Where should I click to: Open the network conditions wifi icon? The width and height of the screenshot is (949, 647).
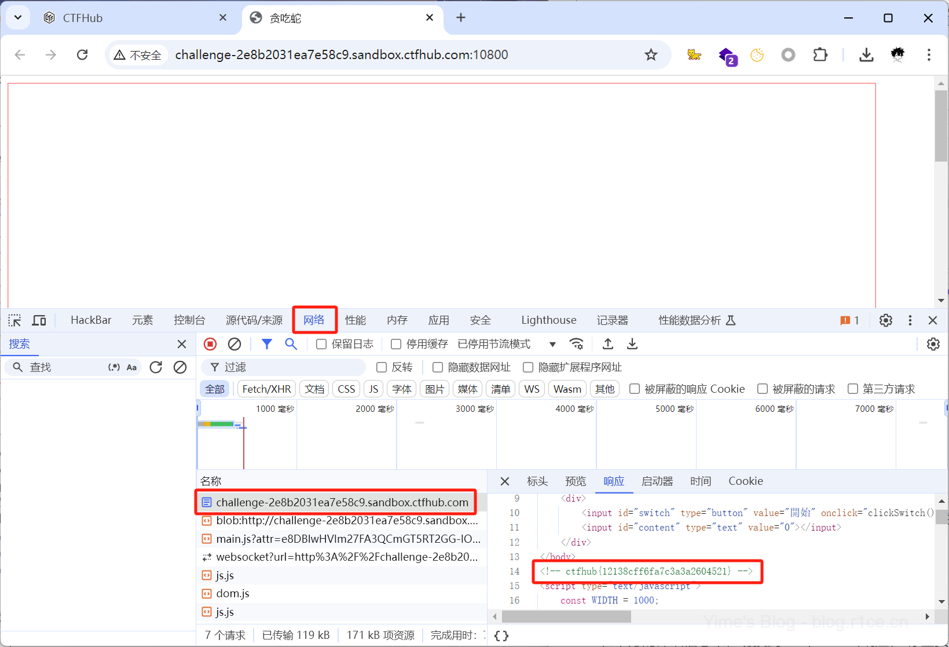[576, 344]
